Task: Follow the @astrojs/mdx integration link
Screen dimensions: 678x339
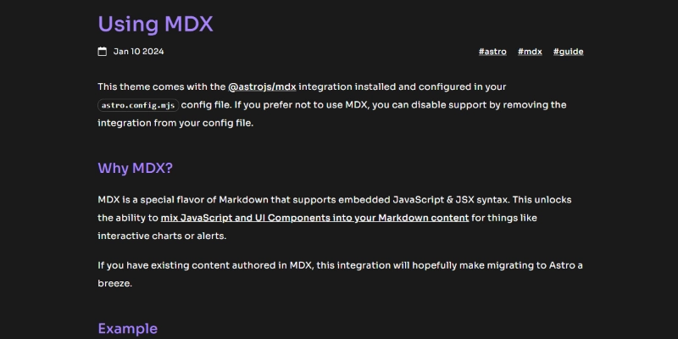Action: [x=262, y=87]
